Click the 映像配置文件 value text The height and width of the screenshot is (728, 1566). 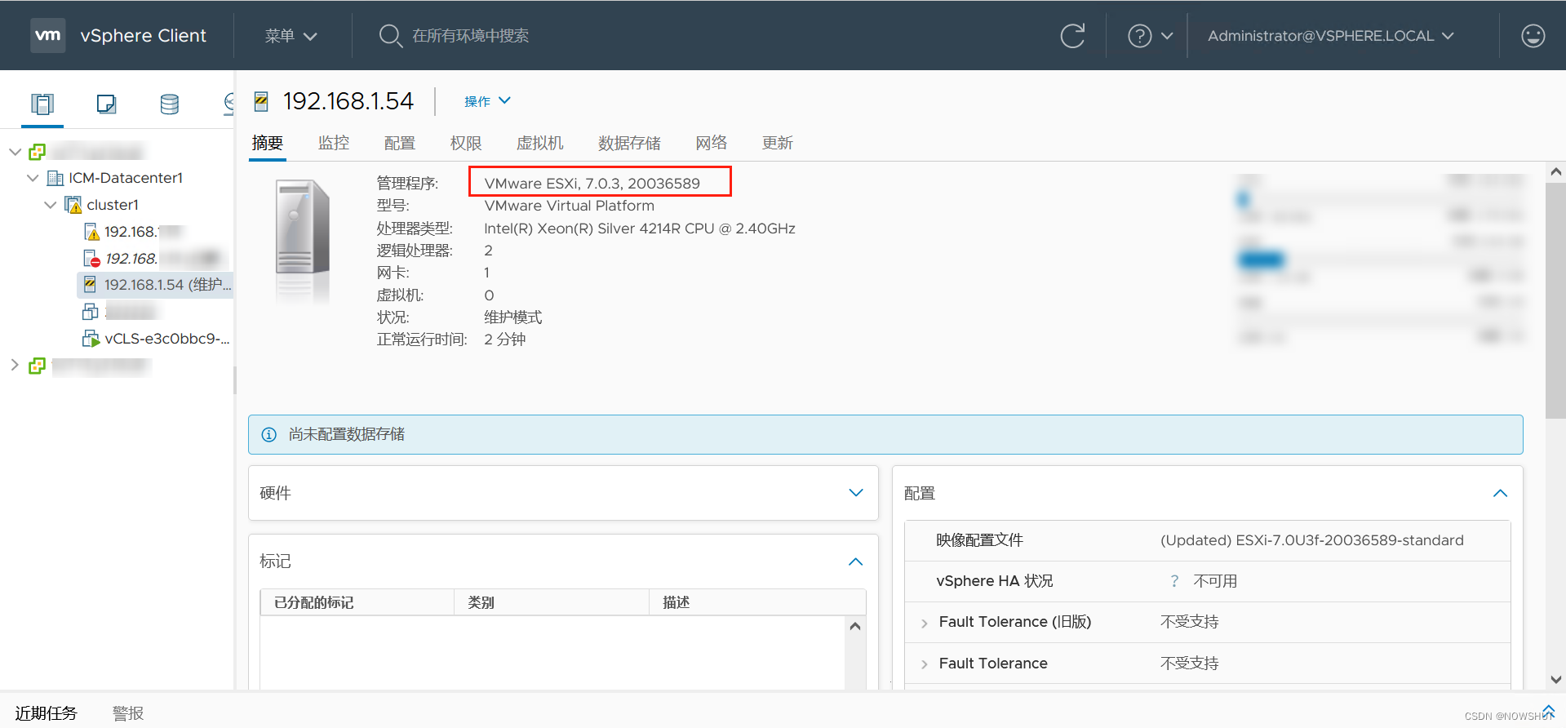(x=1312, y=540)
